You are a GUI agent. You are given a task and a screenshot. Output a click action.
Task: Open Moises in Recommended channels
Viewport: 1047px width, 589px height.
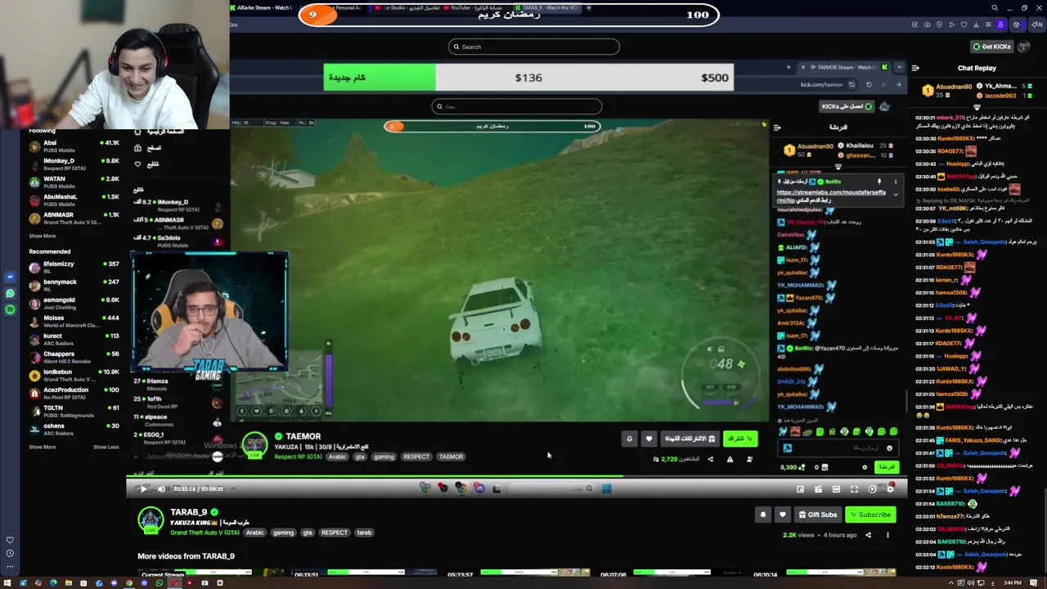click(74, 321)
